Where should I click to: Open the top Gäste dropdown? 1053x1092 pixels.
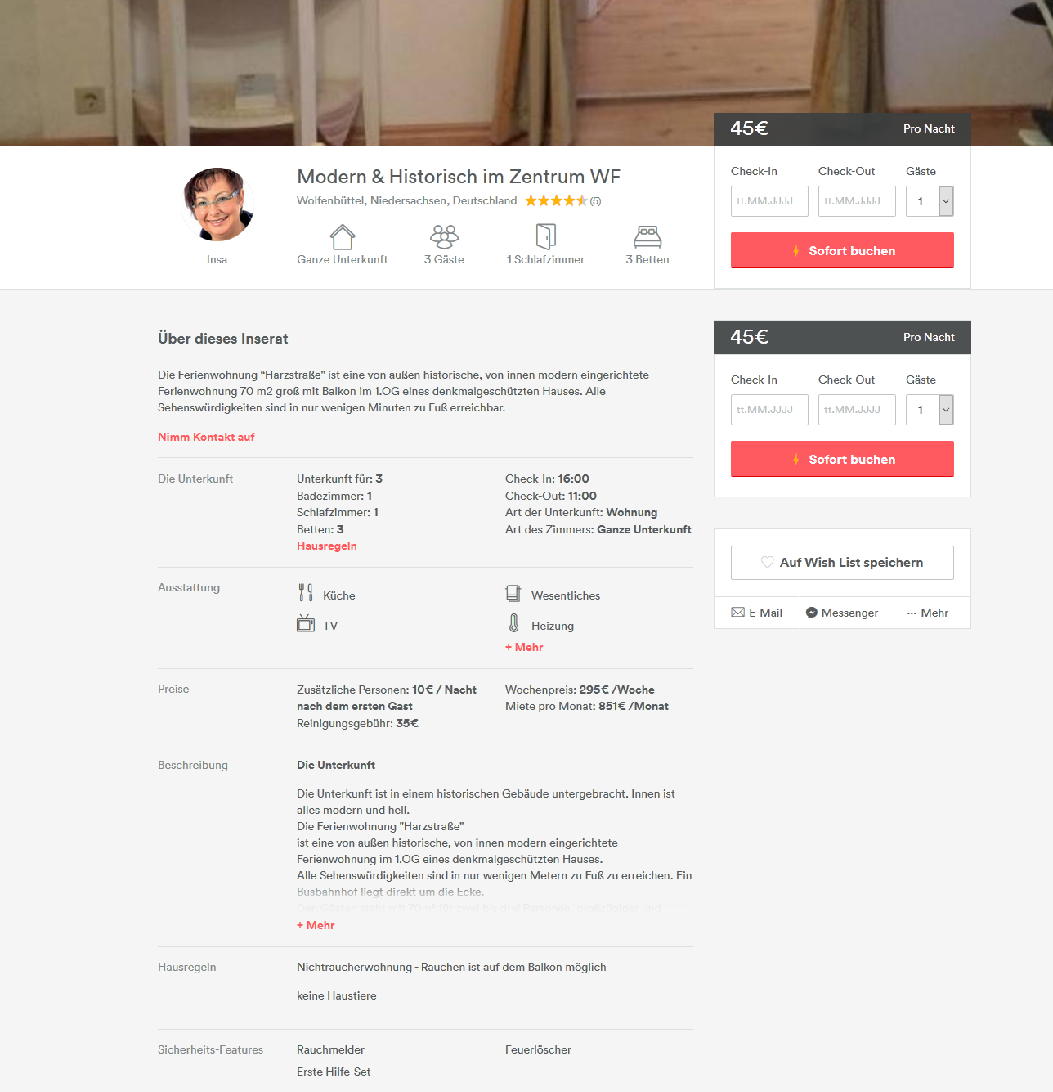(x=930, y=201)
